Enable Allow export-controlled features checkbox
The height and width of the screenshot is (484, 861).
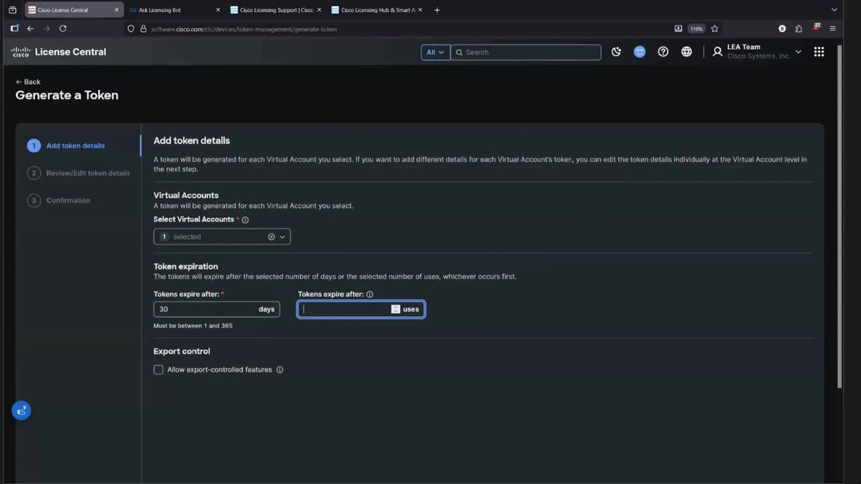click(159, 370)
